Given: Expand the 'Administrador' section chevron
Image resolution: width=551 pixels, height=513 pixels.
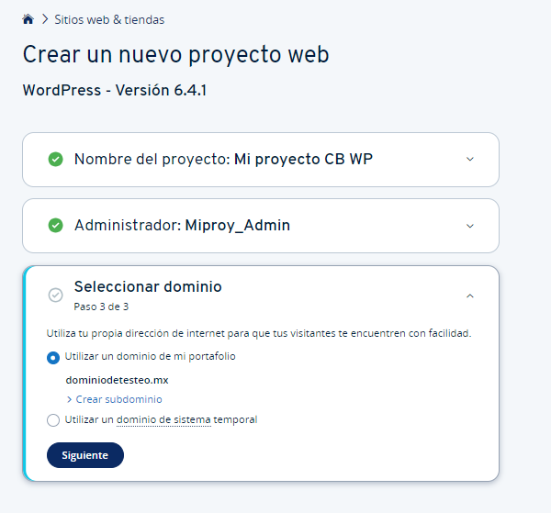Looking at the screenshot, I should [470, 226].
